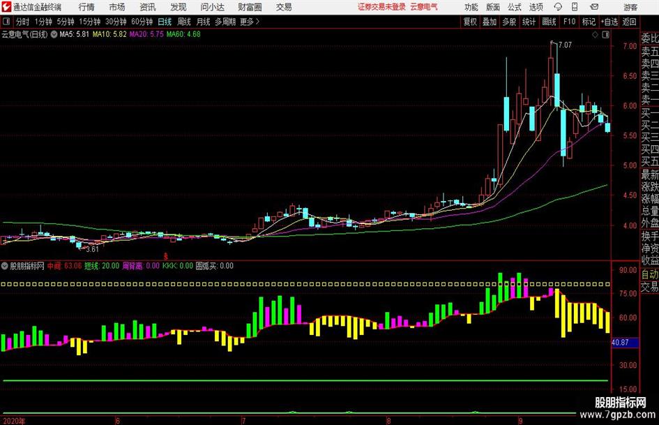The image size is (659, 425).
Task: Click the 短线: 20.00 indicator value
Action: click(102, 266)
